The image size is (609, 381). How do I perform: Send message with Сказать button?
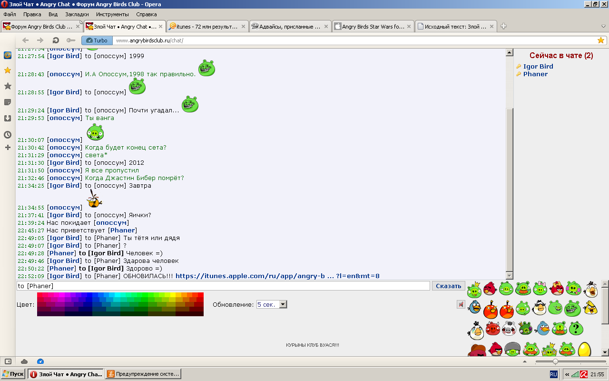(449, 286)
